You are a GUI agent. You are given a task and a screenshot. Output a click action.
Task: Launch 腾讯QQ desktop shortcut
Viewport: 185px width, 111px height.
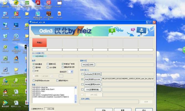coord(5,92)
